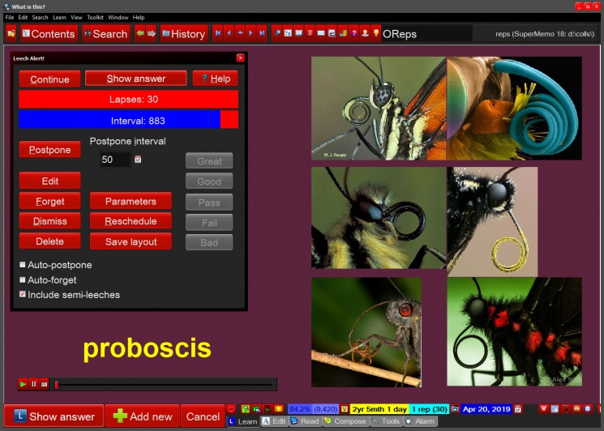This screenshot has width=604, height=431.
Task: Click the magnifier find icon in toolbar
Action: [276, 33]
